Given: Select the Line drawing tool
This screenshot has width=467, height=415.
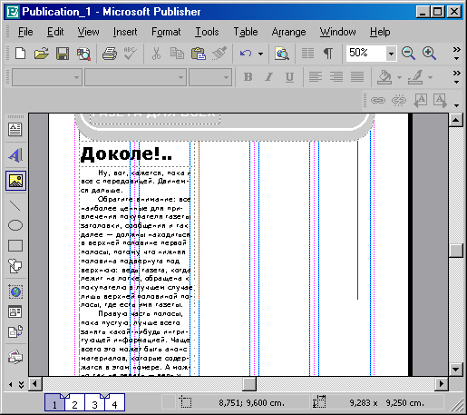Looking at the screenshot, I should (x=15, y=205).
